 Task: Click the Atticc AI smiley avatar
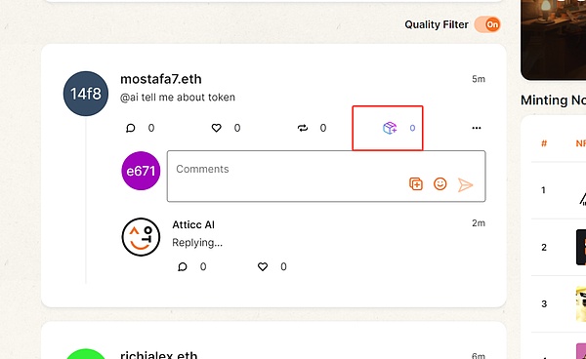point(141,237)
